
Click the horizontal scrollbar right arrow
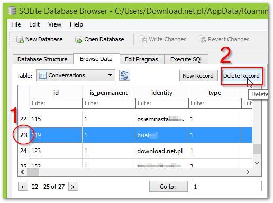[x=248, y=172]
